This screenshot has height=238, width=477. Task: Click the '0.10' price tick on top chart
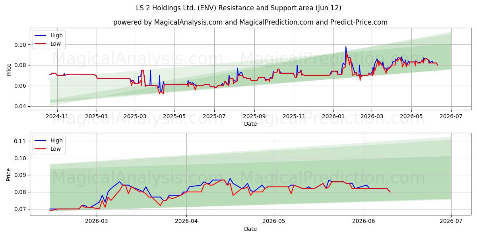pos(21,45)
